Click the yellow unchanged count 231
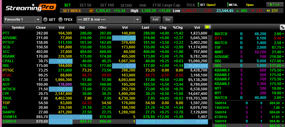Screen dimensions: 285x127 (x=272, y=11)
